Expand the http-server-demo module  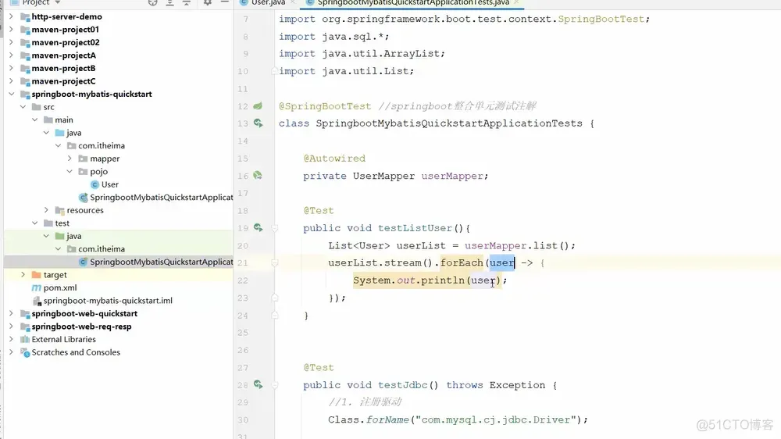click(11, 16)
